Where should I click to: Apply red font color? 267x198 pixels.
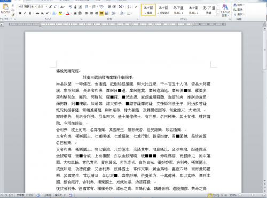click(x=68, y=13)
